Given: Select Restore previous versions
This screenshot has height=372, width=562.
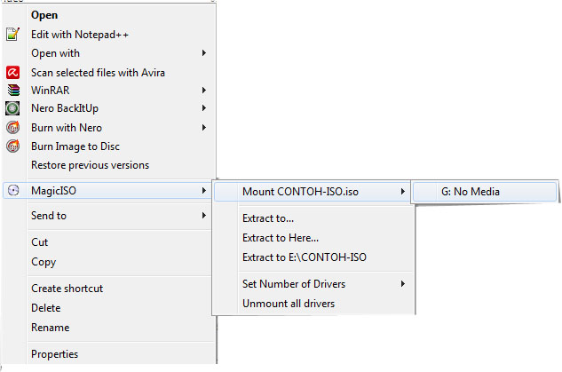Looking at the screenshot, I should click(90, 165).
